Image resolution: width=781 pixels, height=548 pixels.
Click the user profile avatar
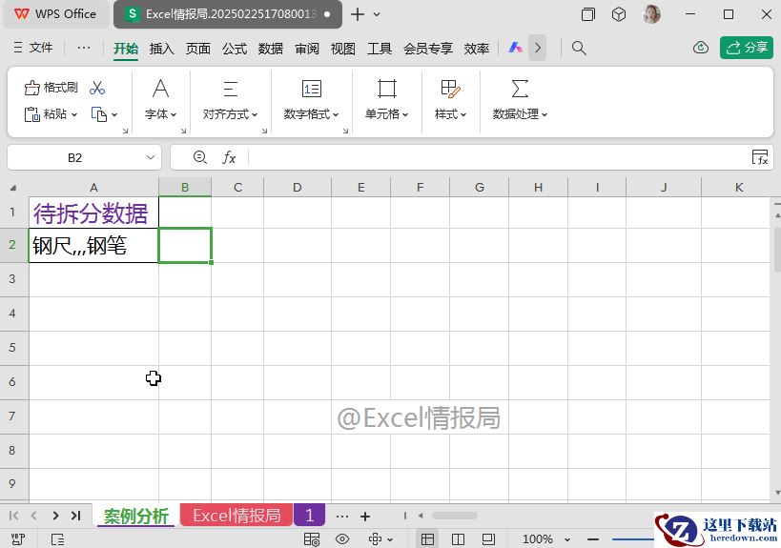point(651,14)
